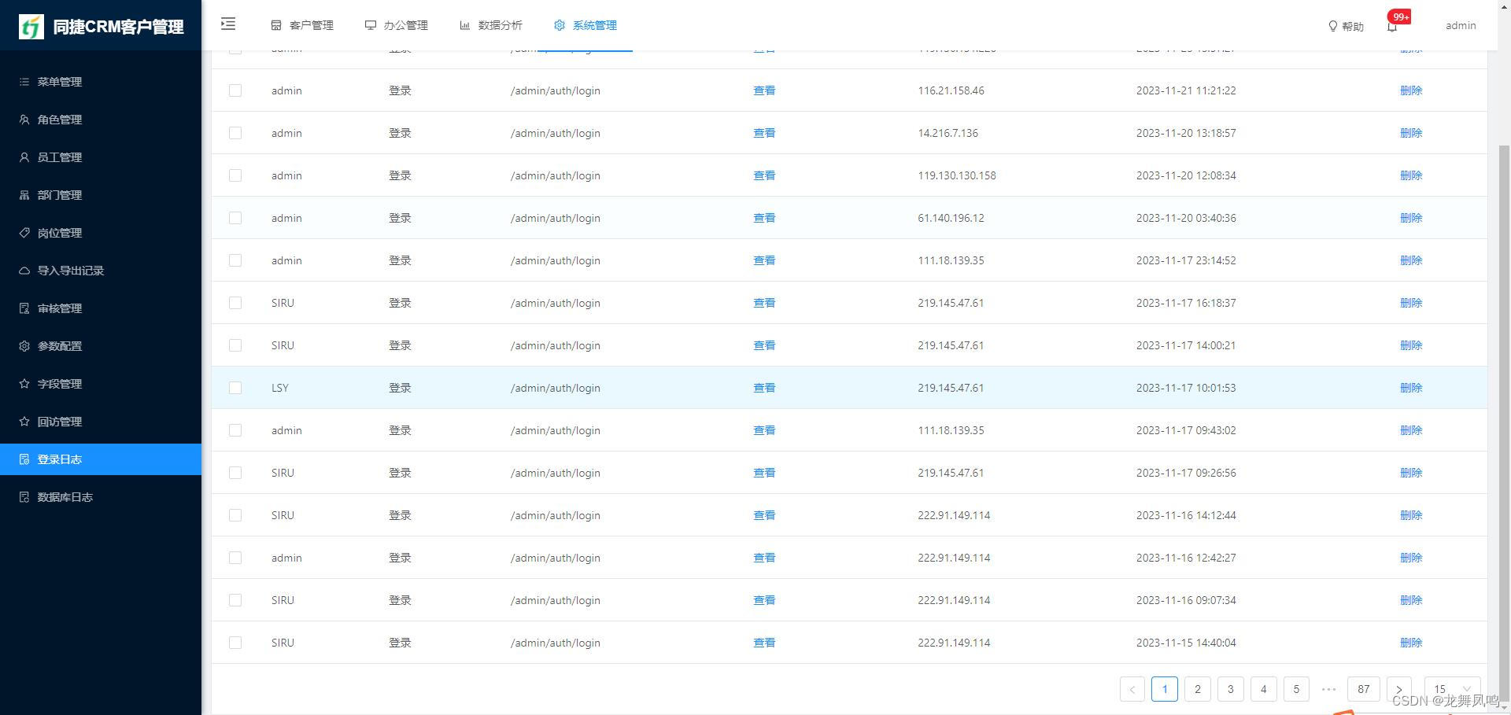Check the LSY login row checkbox
1511x715 pixels.
click(x=235, y=388)
